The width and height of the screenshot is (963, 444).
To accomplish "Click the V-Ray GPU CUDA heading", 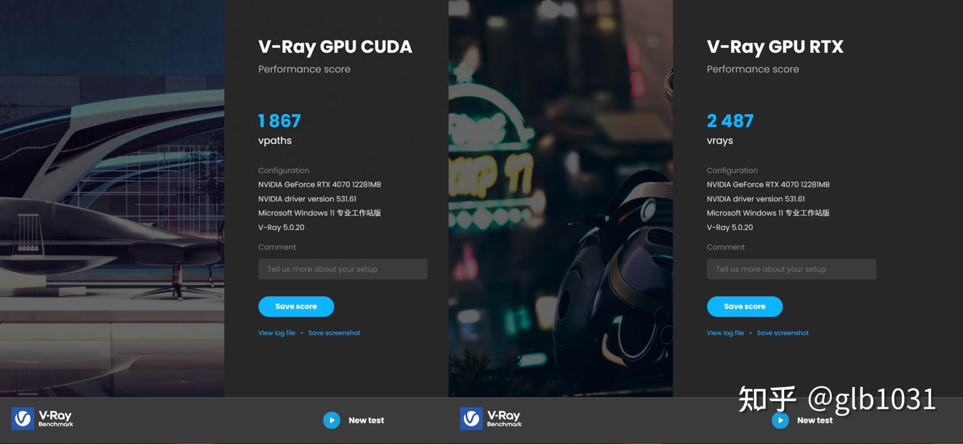I will (335, 47).
